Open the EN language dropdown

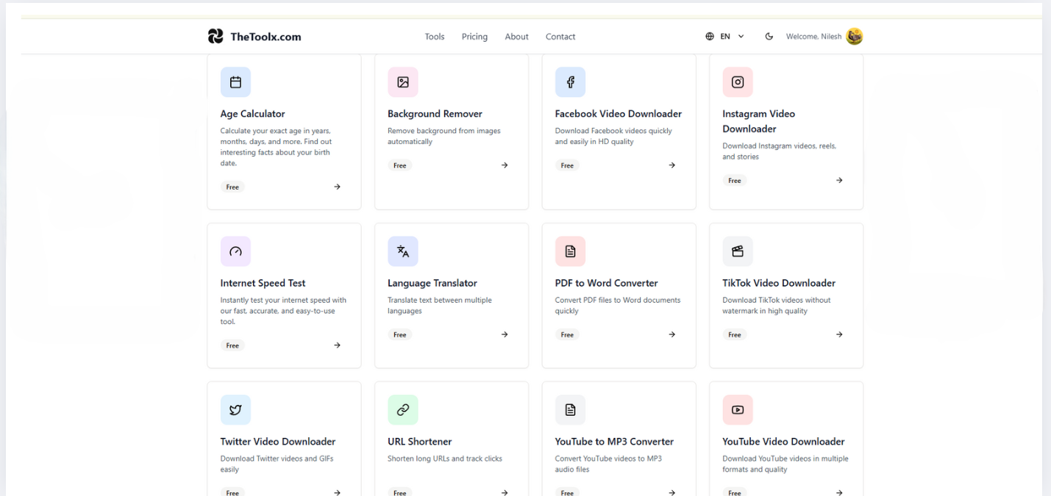click(725, 36)
